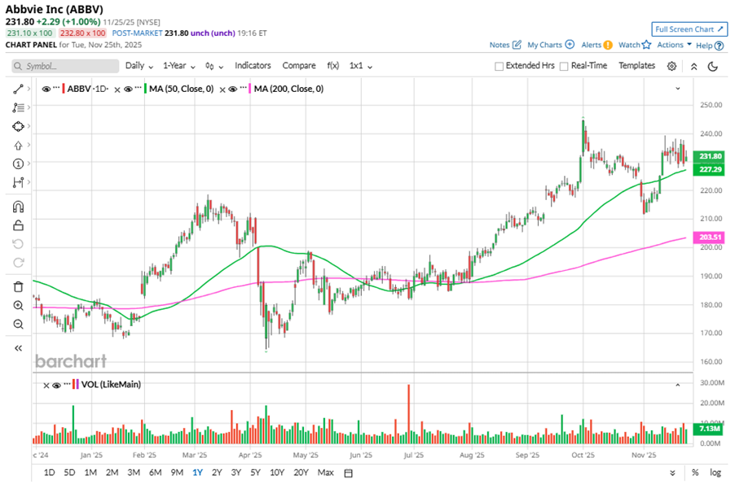Click the Notes link
This screenshot has height=484, width=735.
click(x=500, y=45)
